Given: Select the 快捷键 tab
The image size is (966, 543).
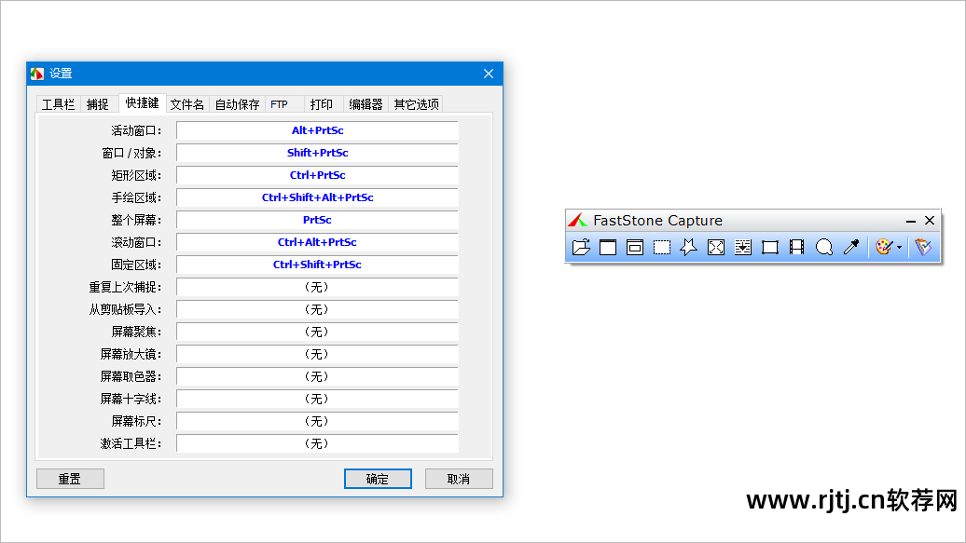Looking at the screenshot, I should click(x=143, y=102).
